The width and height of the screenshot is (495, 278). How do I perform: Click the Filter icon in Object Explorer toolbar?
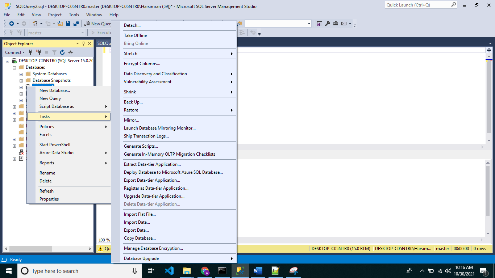(x=55, y=52)
